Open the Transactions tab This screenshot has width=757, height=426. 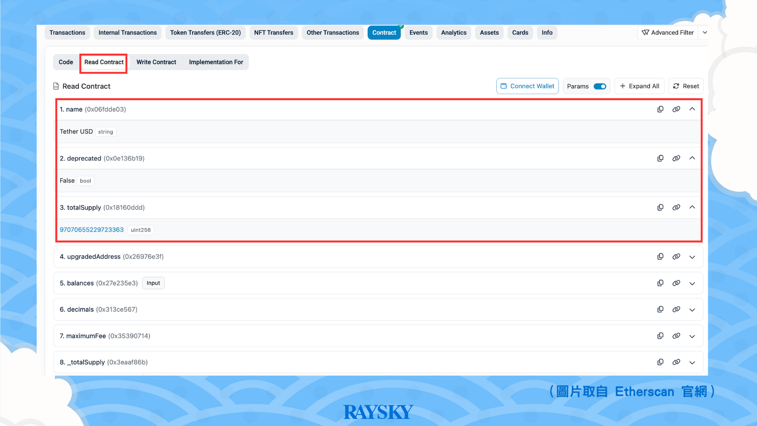(67, 33)
